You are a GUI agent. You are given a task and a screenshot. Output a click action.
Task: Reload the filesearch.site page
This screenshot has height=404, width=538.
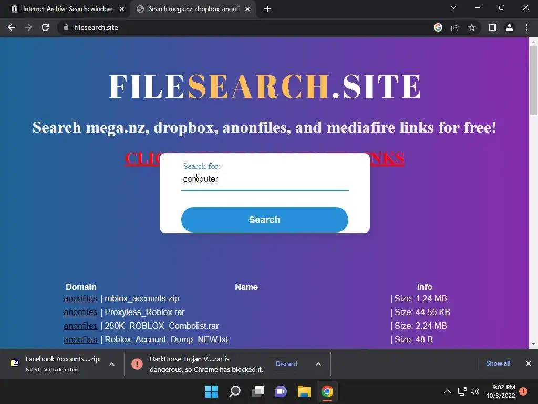45,27
